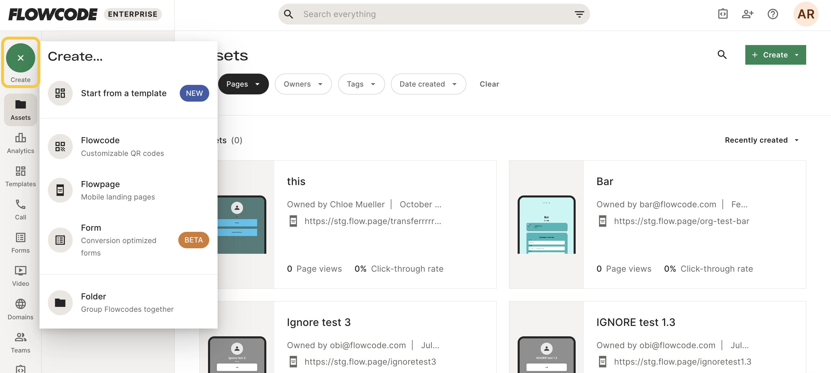Open the page titled 'this'
This screenshot has height=373, width=831.
click(296, 181)
